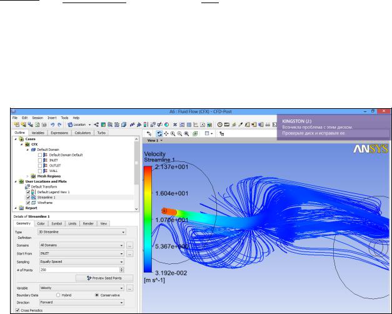
Task: Click the Insert Volume Rendering cube icon
Action: coord(124,124)
